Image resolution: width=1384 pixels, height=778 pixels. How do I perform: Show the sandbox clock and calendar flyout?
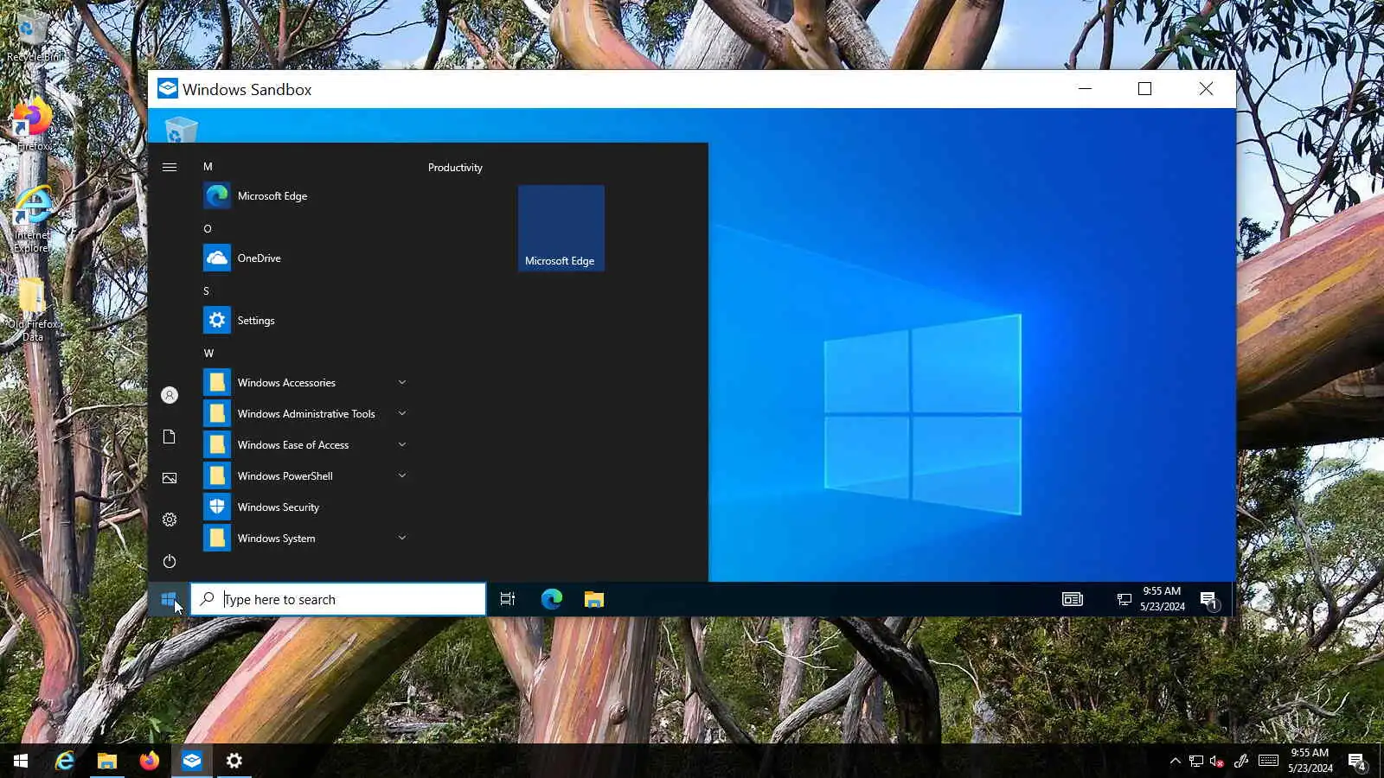pos(1162,599)
